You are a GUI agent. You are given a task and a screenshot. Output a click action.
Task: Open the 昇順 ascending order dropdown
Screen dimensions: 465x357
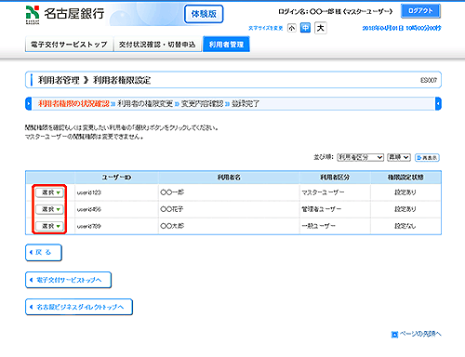[x=399, y=157]
